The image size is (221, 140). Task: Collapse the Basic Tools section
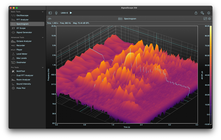tap(42, 12)
